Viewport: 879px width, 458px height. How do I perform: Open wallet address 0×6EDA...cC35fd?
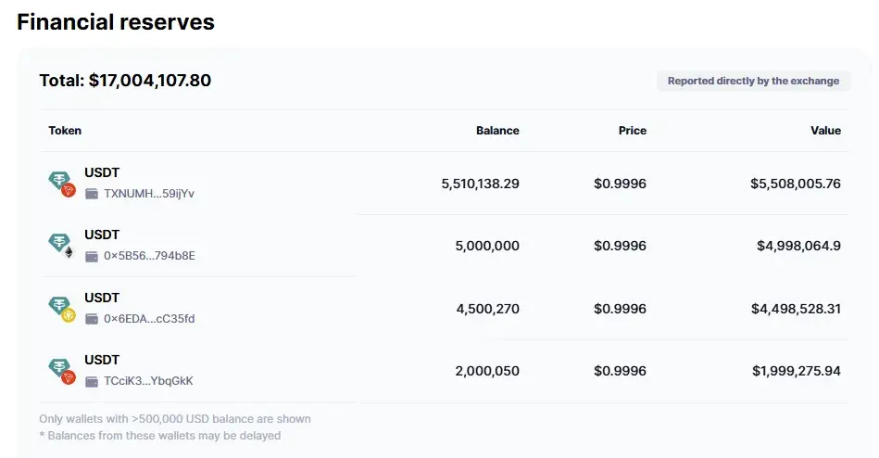point(149,319)
